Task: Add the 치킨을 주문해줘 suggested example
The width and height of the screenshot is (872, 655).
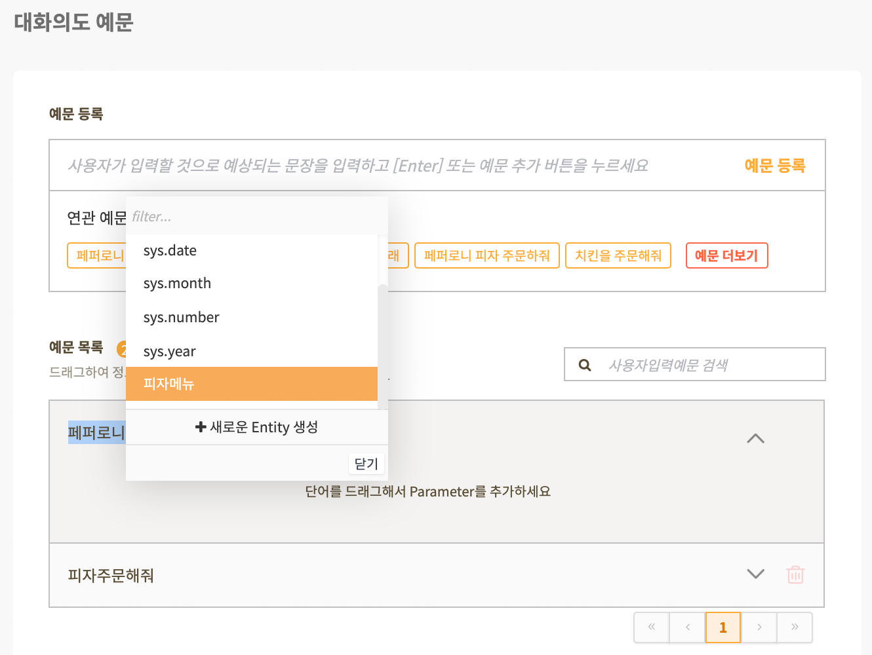Action: [618, 255]
